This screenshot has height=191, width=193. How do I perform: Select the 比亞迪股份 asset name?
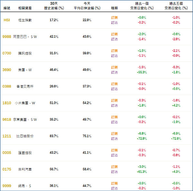point(25,136)
